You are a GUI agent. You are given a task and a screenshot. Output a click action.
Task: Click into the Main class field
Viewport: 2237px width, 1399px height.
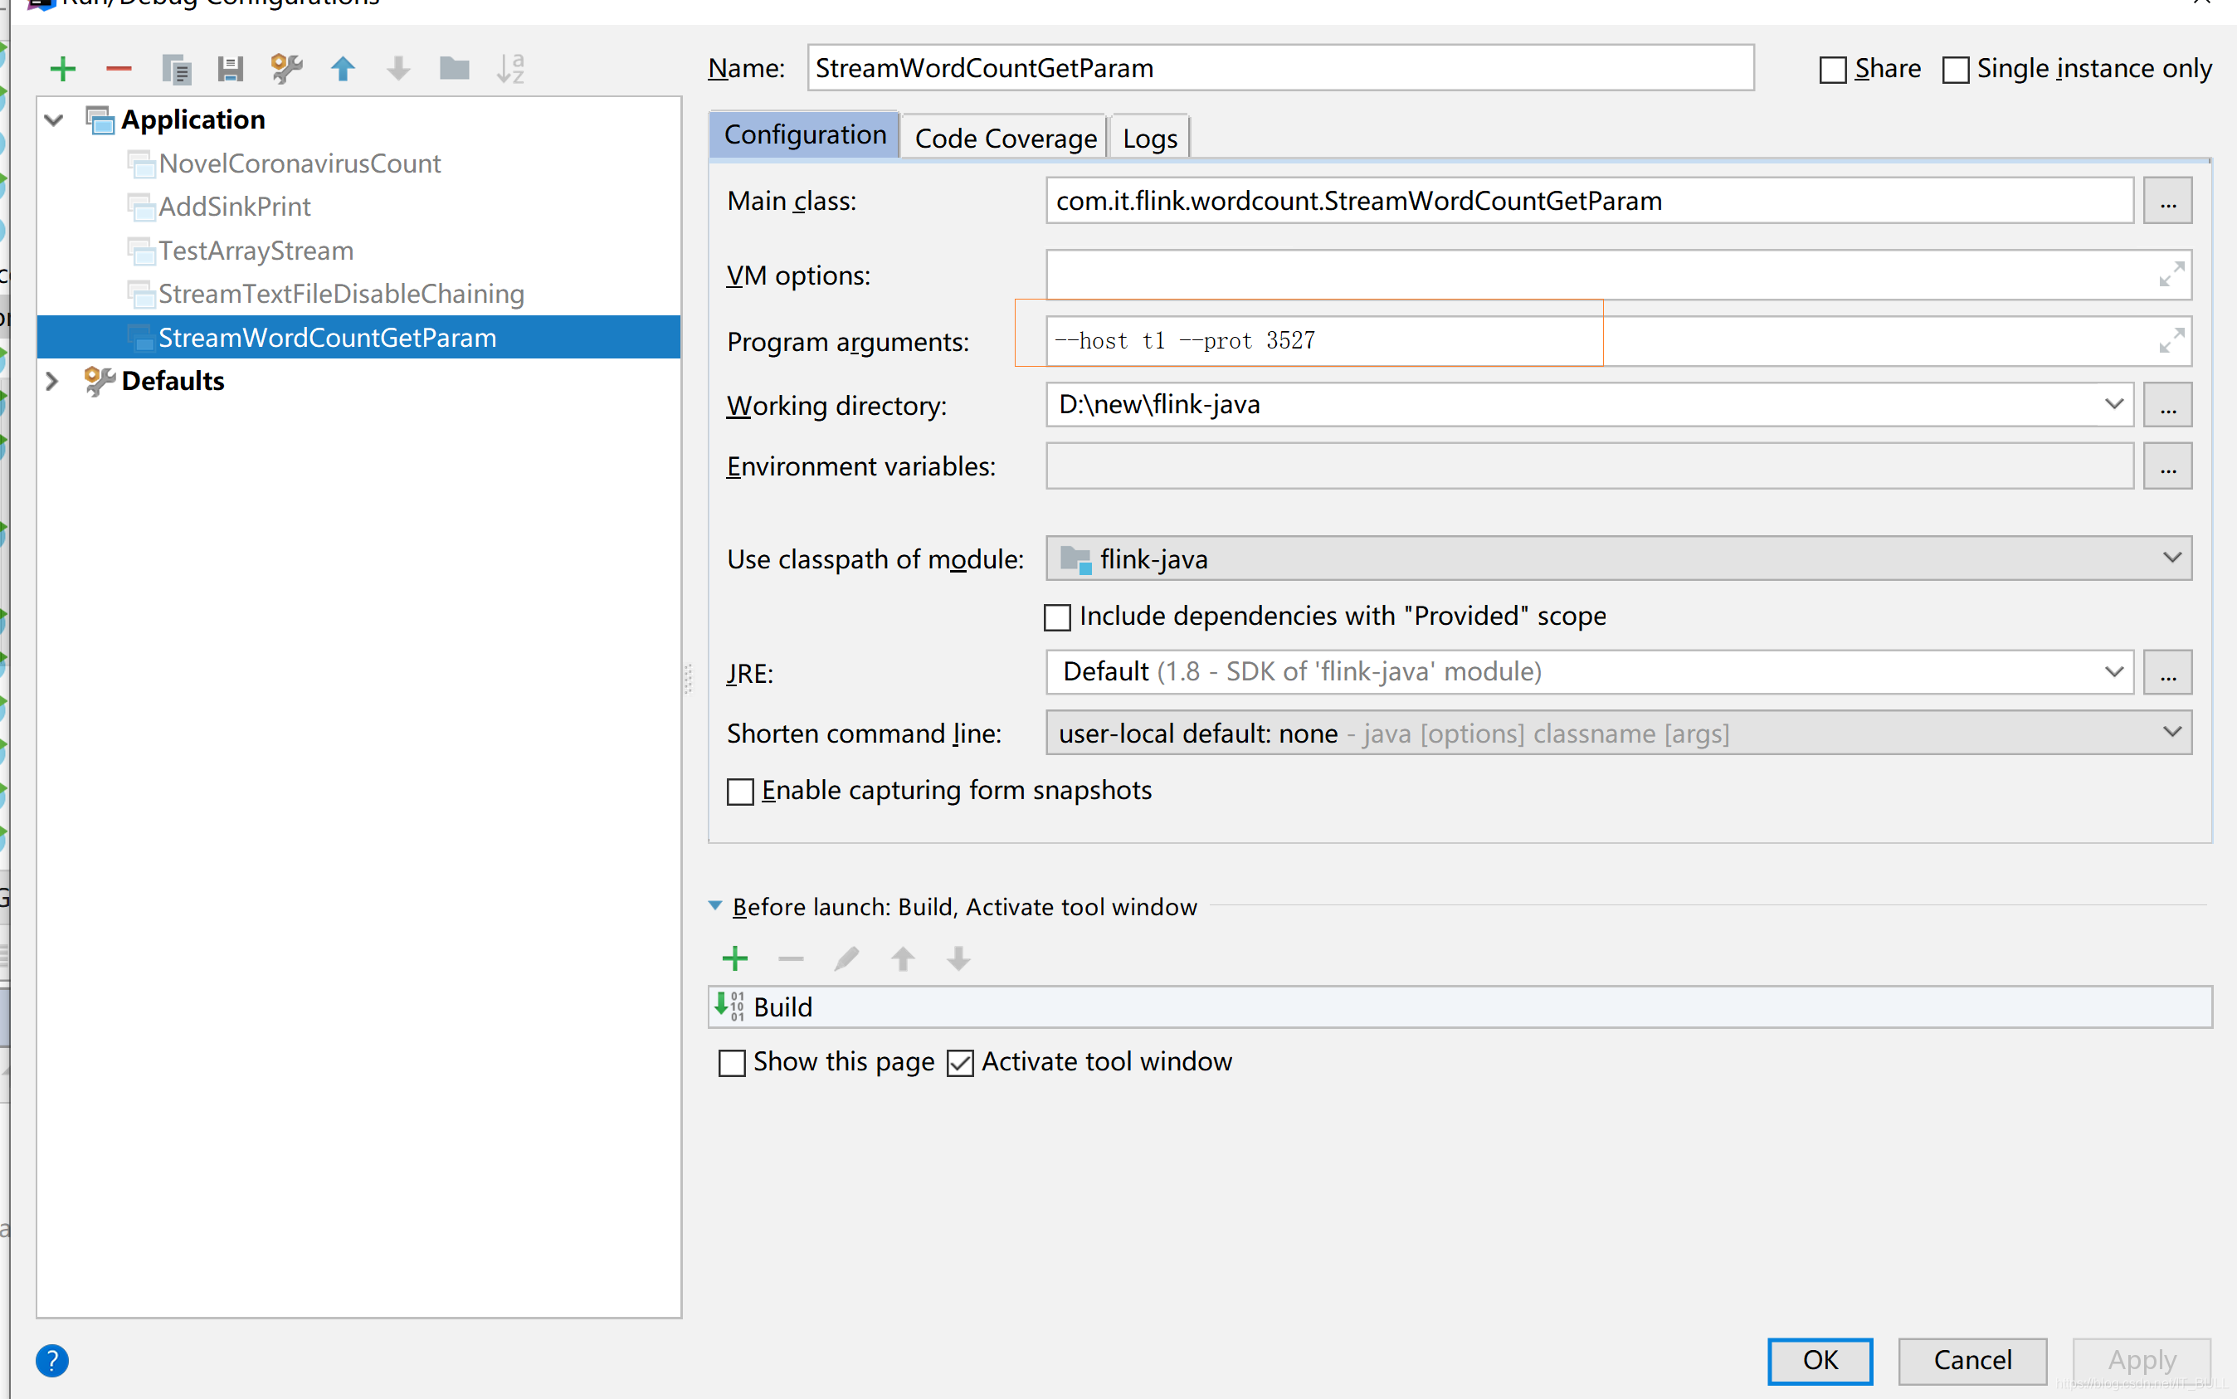point(1590,201)
